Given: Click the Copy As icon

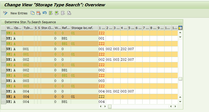Looking at the screenshot, I should (x=32, y=13).
